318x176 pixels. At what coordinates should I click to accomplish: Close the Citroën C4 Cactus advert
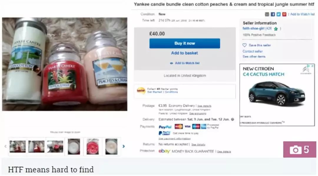[312, 66]
